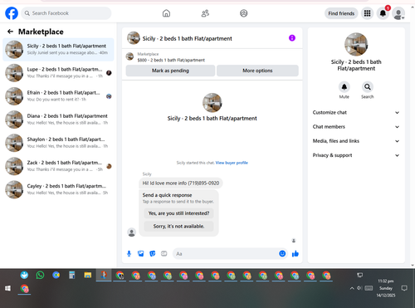Click Sicily's avatar beside quick response
The height and width of the screenshot is (308, 415).
coord(132,232)
